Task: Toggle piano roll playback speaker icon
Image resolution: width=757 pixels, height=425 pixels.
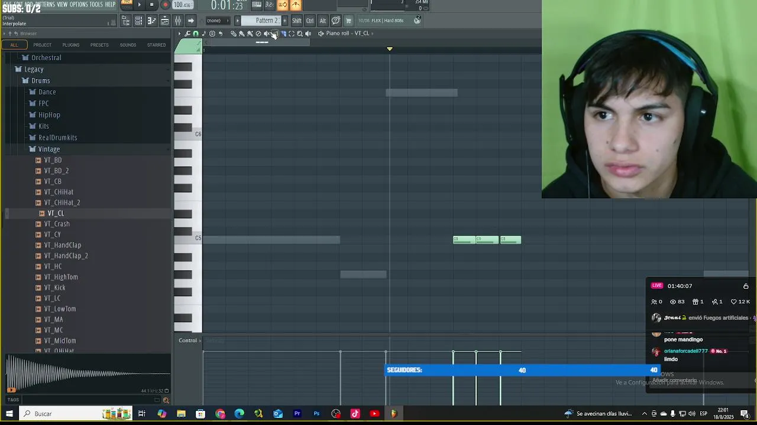Action: click(308, 34)
